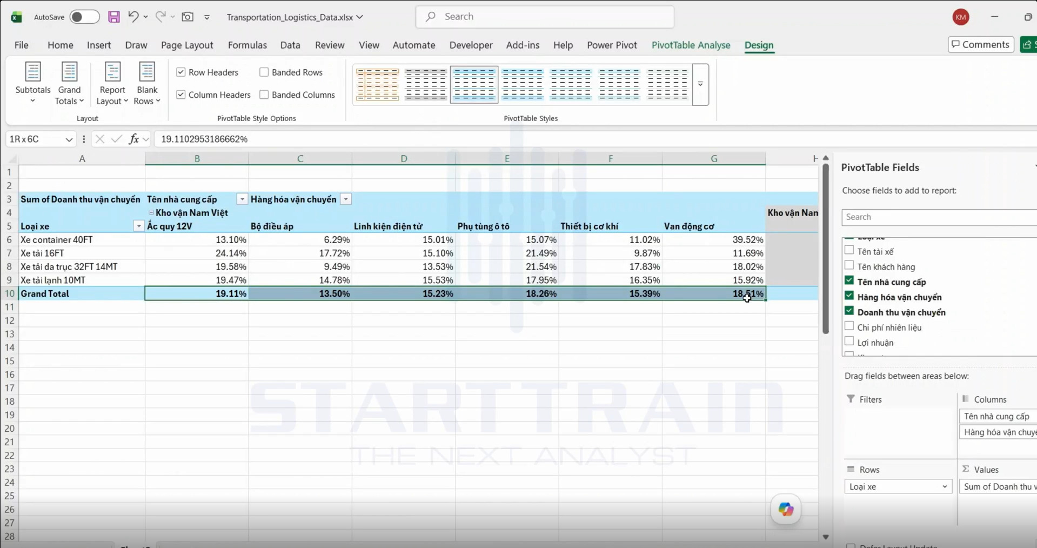Screen dimensions: 1037x548
Task: Open the Loại xe row filter dropdown
Action: click(138, 226)
